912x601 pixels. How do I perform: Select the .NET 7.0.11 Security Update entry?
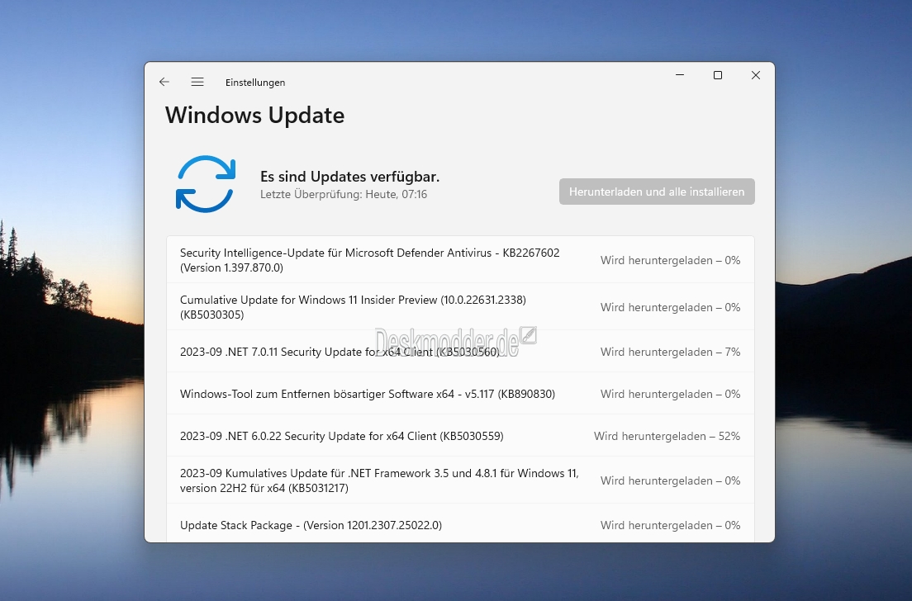460,352
